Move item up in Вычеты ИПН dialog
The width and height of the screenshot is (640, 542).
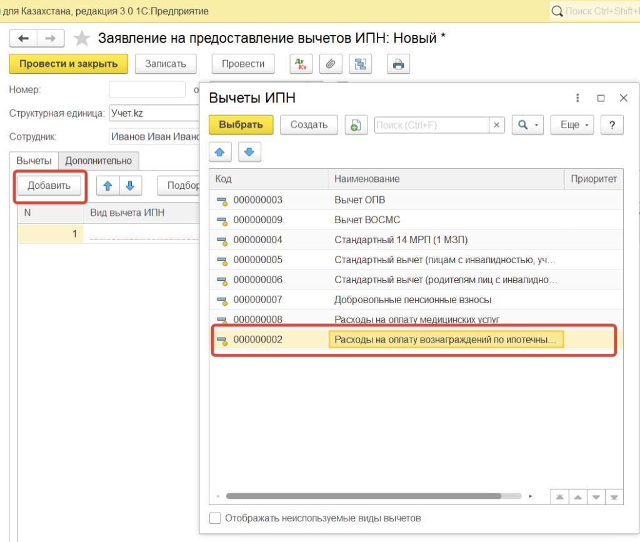(x=219, y=152)
